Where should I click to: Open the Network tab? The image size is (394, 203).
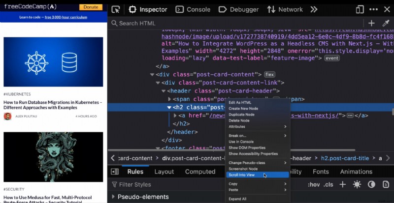tap(284, 9)
